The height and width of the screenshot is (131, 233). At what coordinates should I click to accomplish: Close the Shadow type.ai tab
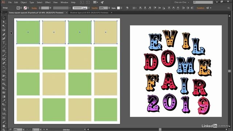(x=111, y=13)
